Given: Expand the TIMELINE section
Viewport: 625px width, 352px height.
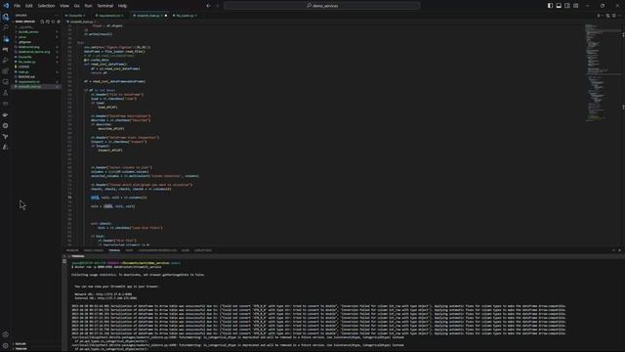Looking at the screenshot, I should (36, 349).
